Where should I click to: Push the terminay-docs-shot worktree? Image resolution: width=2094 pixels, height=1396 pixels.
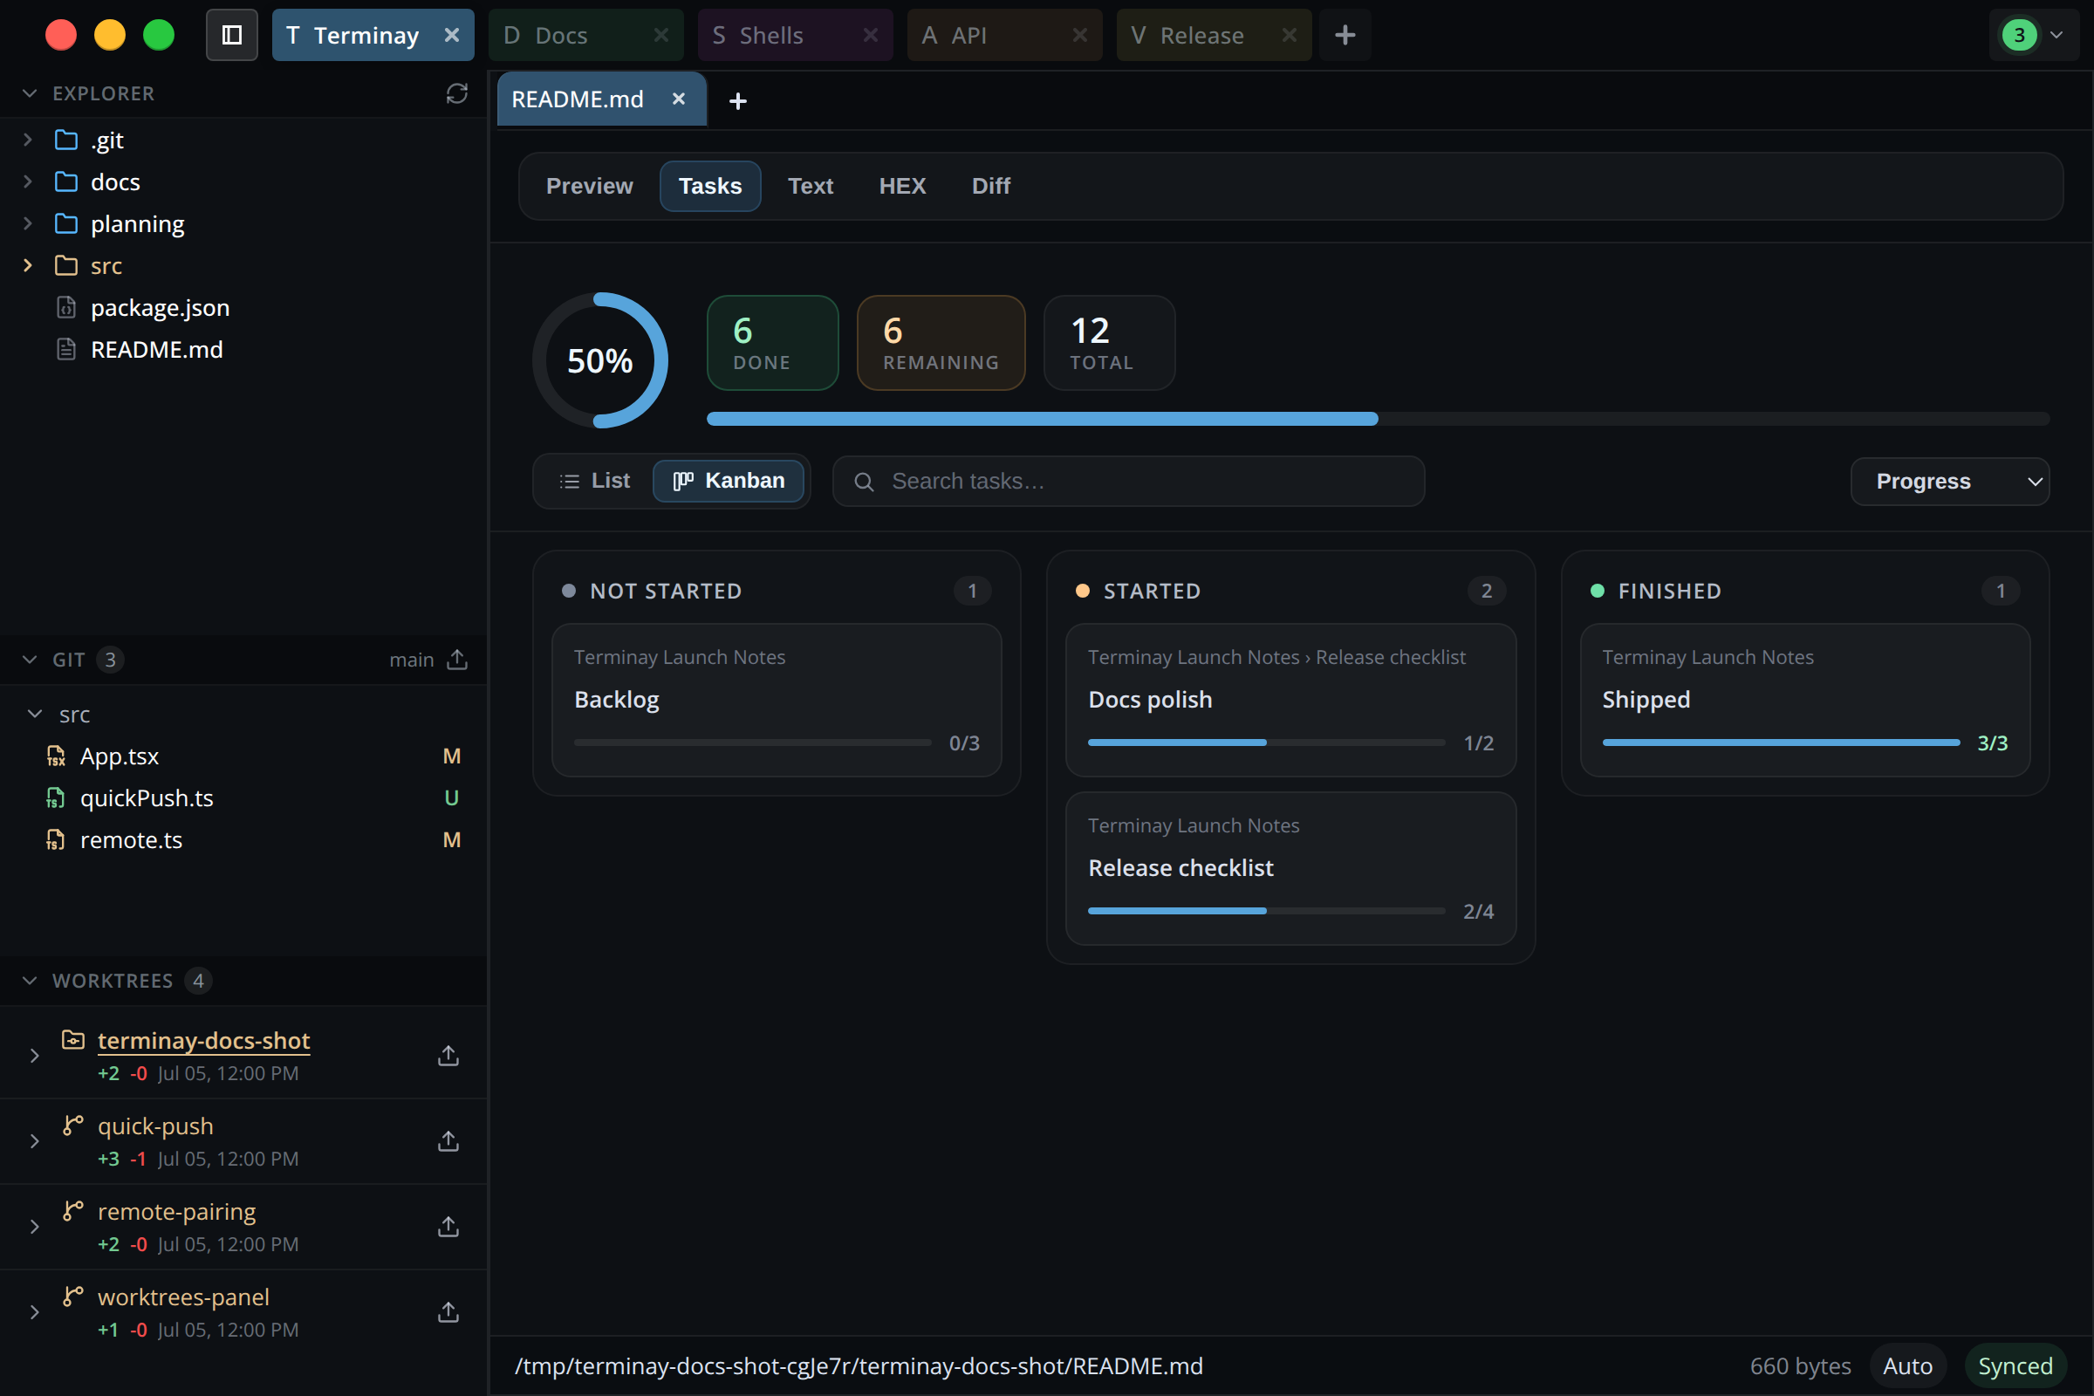(448, 1056)
